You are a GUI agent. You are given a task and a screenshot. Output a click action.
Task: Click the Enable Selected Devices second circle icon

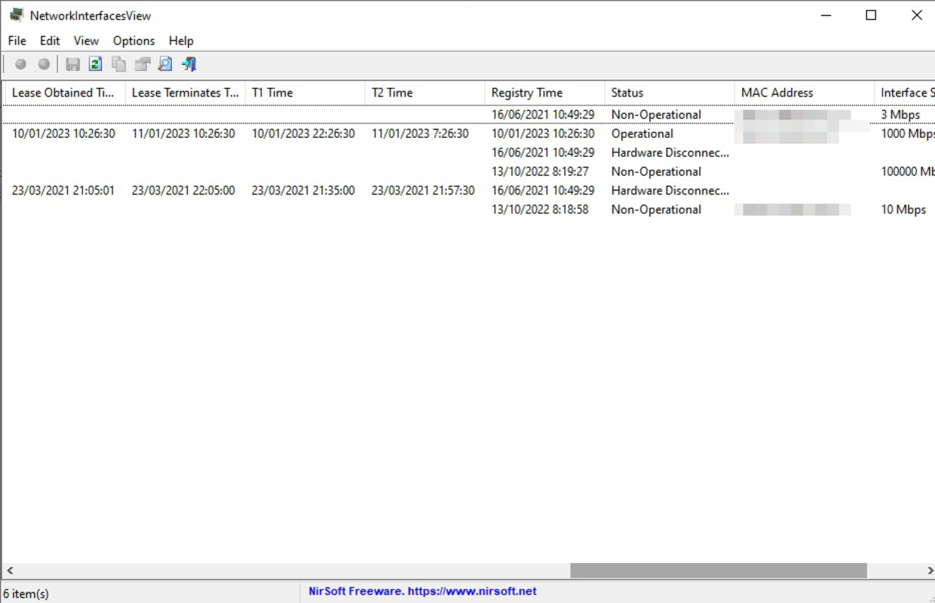point(44,65)
